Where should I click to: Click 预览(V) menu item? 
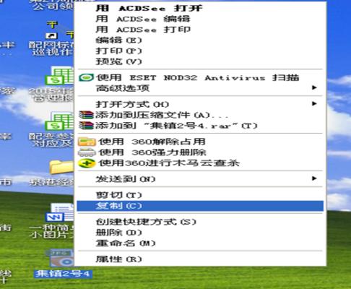(x=200, y=61)
